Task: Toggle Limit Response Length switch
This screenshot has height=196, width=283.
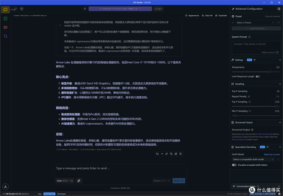Action: click(x=258, y=76)
